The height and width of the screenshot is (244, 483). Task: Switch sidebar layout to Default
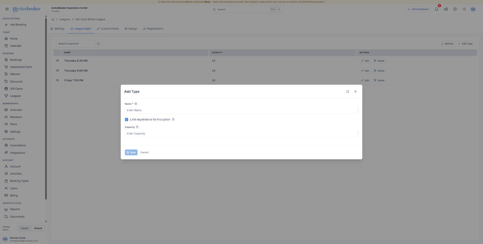[x=38, y=228]
